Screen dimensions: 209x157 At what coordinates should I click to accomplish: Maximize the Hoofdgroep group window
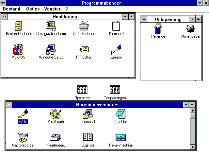[131, 17]
